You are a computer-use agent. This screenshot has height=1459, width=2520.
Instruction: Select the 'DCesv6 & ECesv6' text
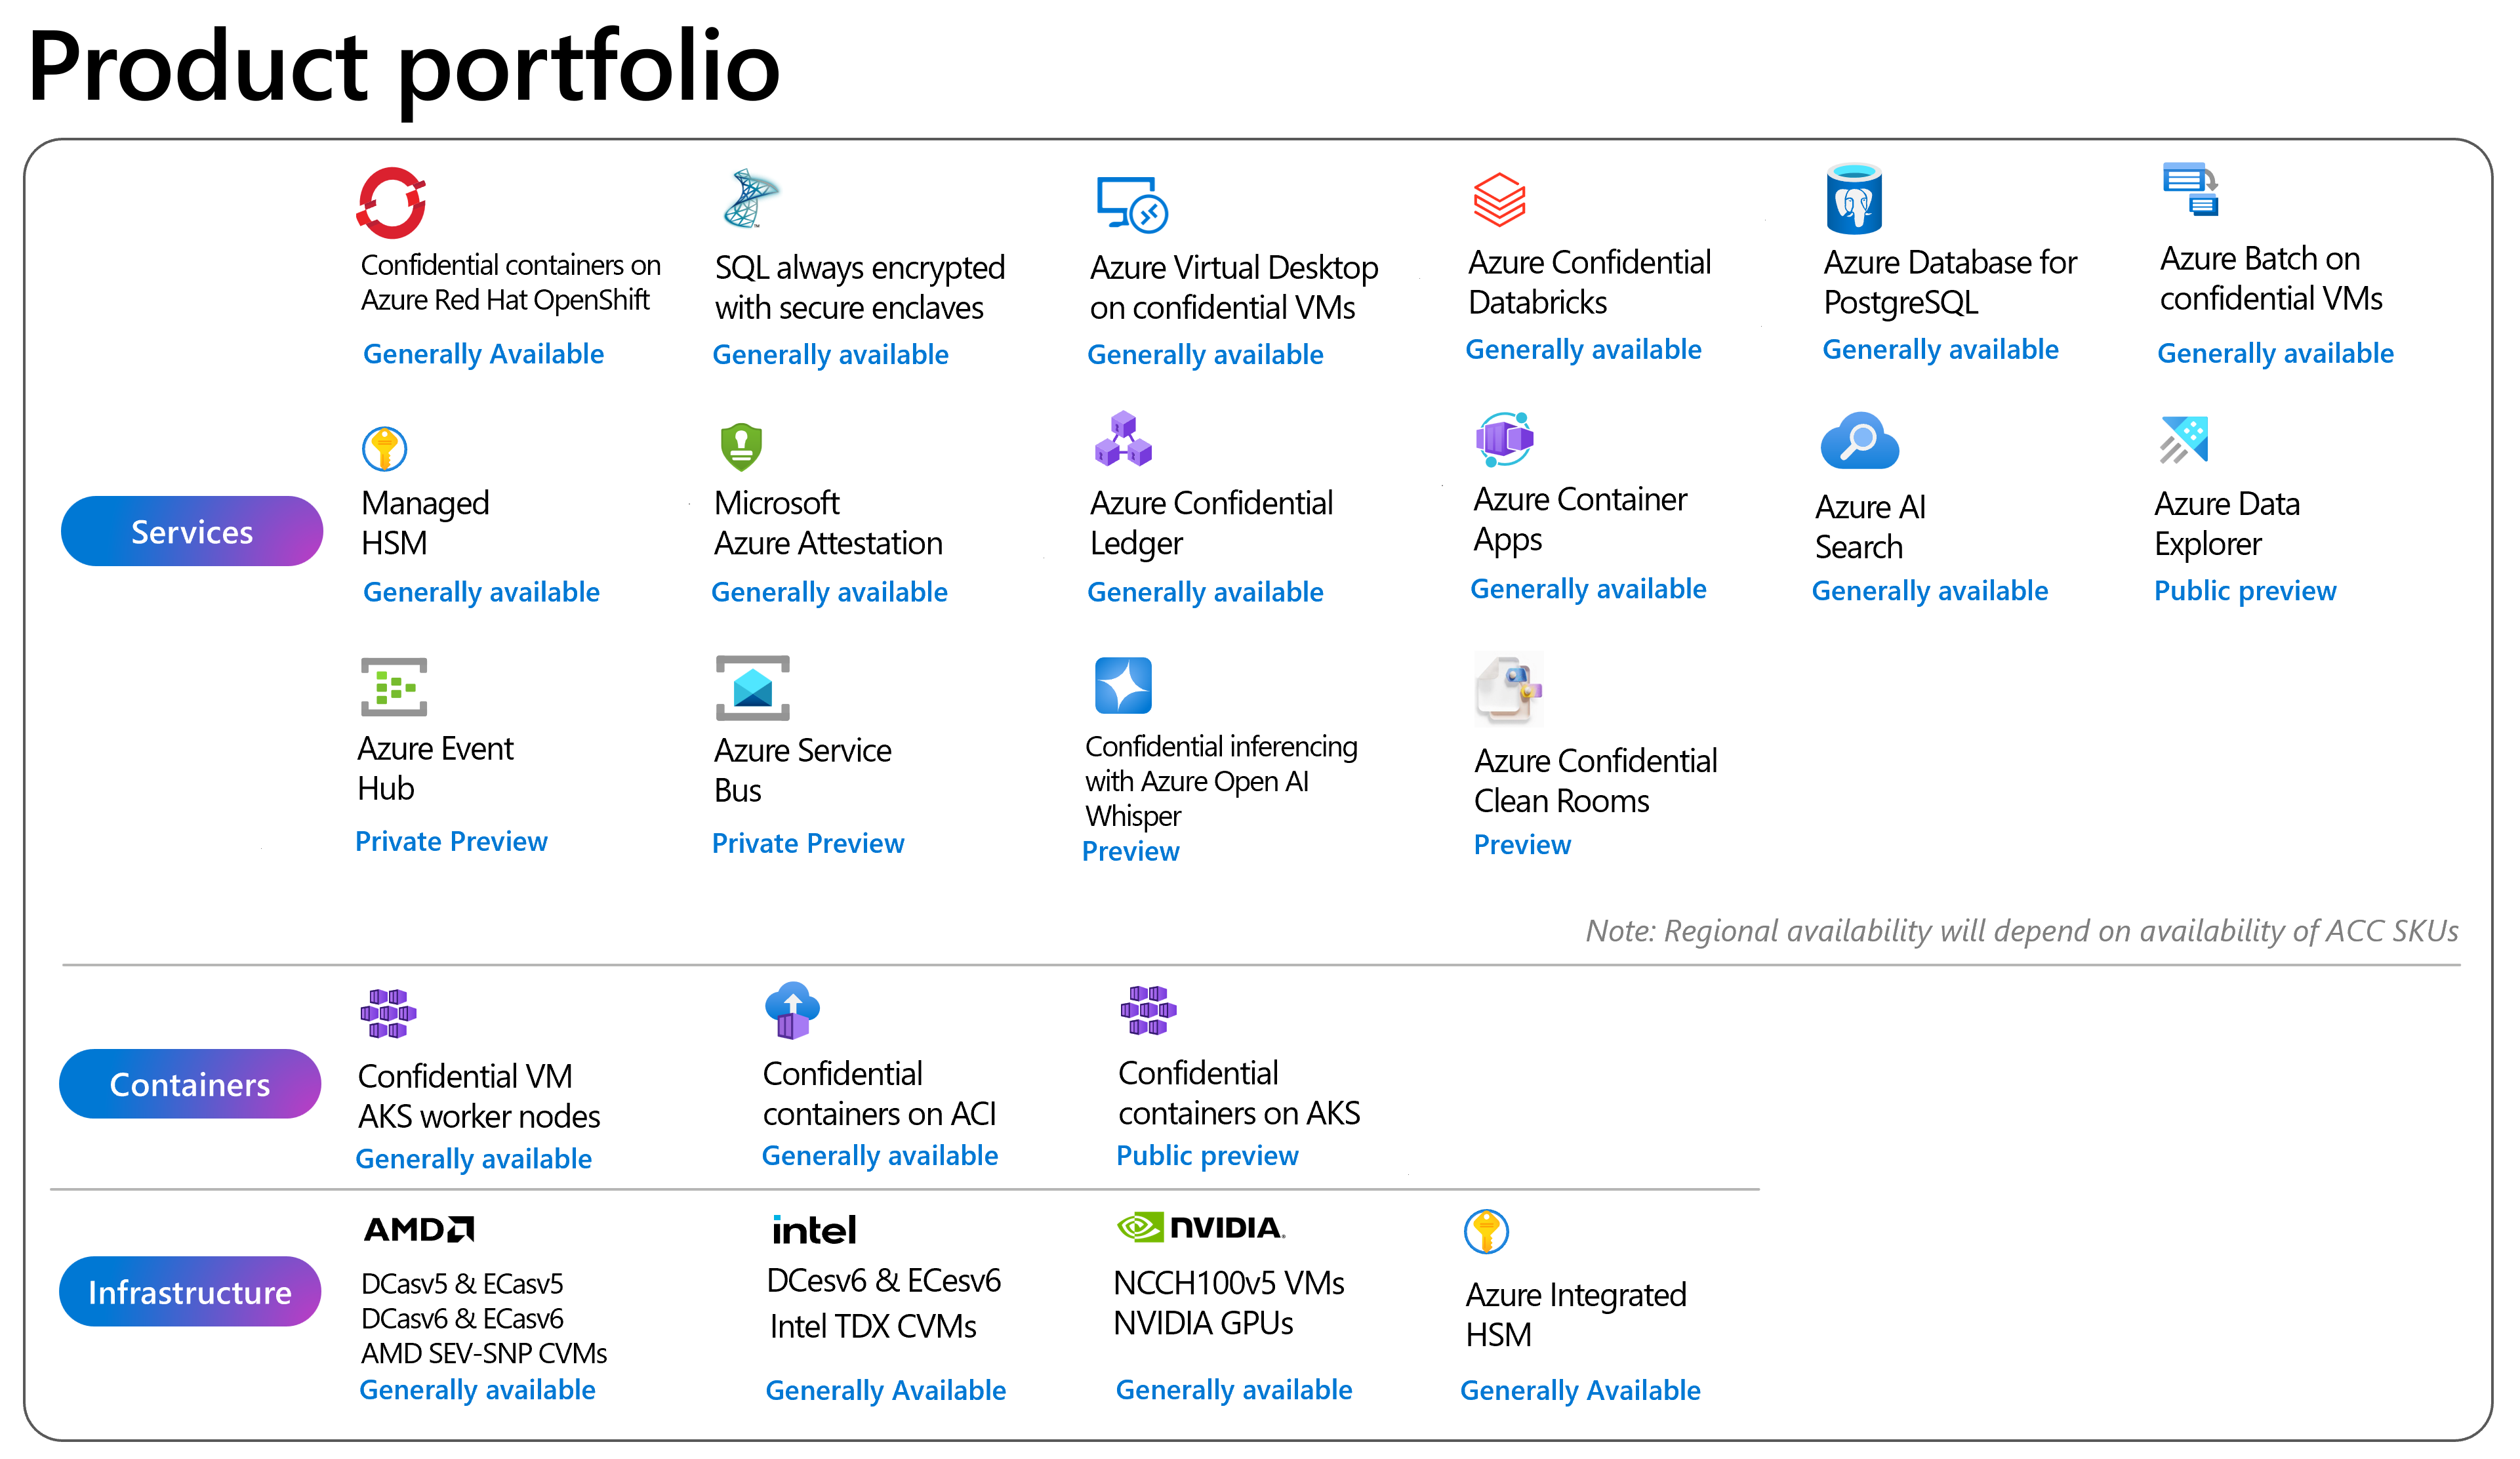pos(883,1281)
